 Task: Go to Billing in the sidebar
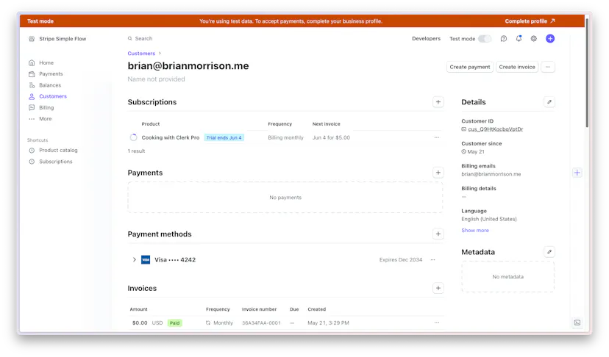[x=46, y=107]
